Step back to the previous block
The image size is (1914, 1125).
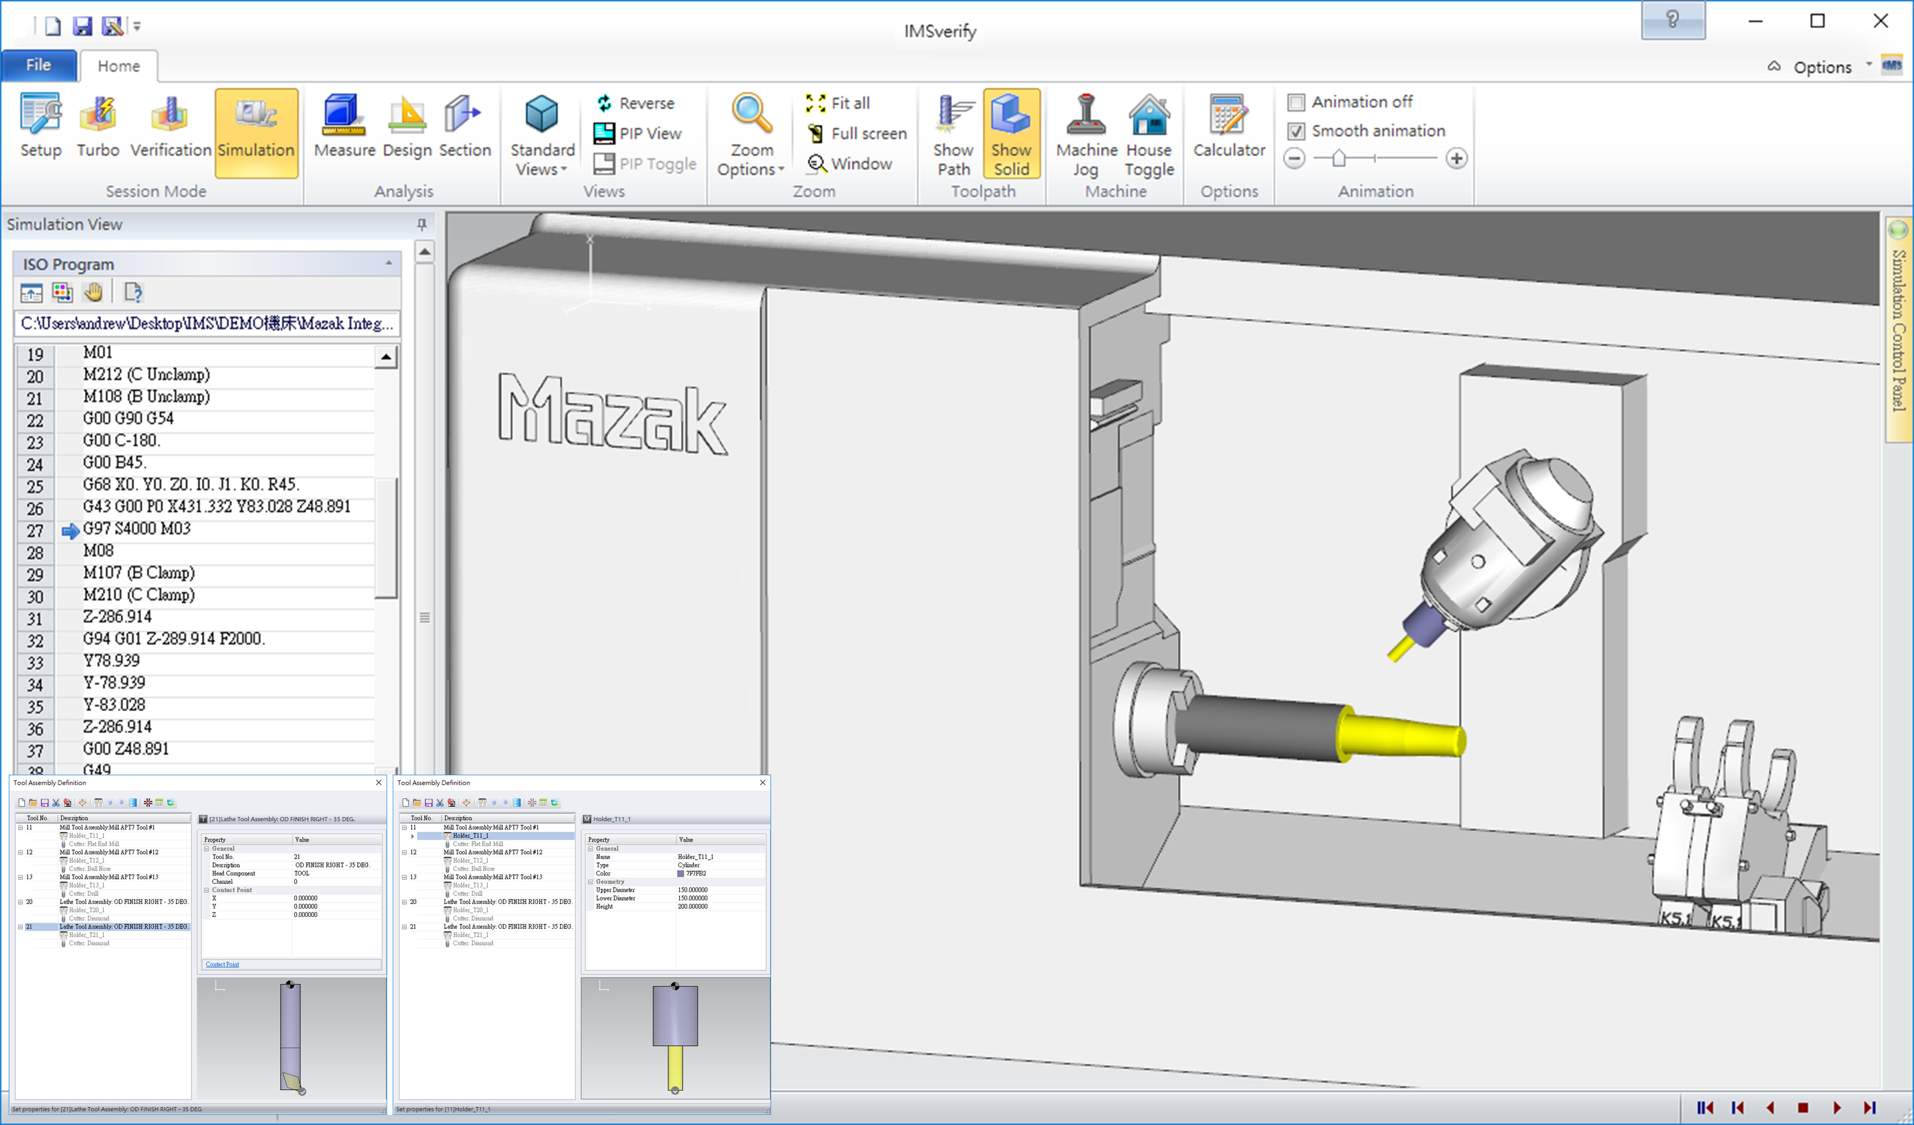coord(1737,1107)
